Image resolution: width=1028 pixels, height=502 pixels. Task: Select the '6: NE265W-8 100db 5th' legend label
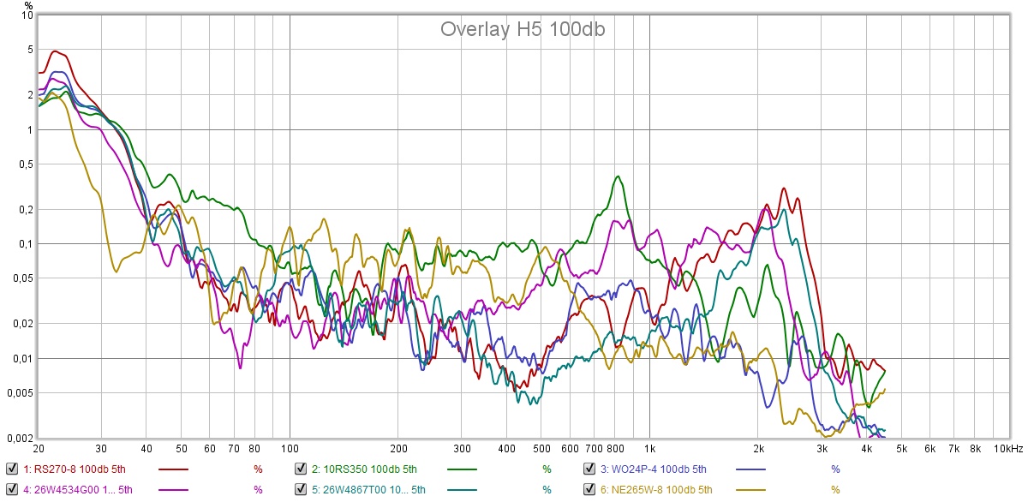[x=655, y=490]
